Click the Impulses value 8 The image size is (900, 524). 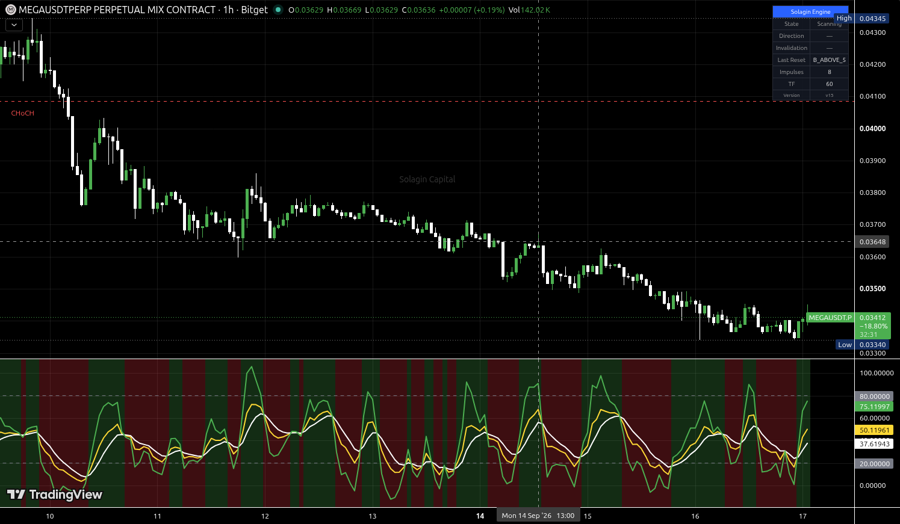[x=829, y=72]
